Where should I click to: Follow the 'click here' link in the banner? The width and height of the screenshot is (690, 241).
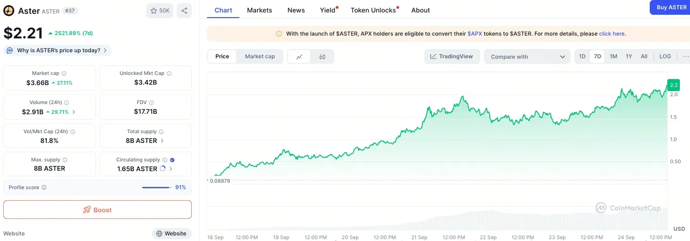point(612,34)
